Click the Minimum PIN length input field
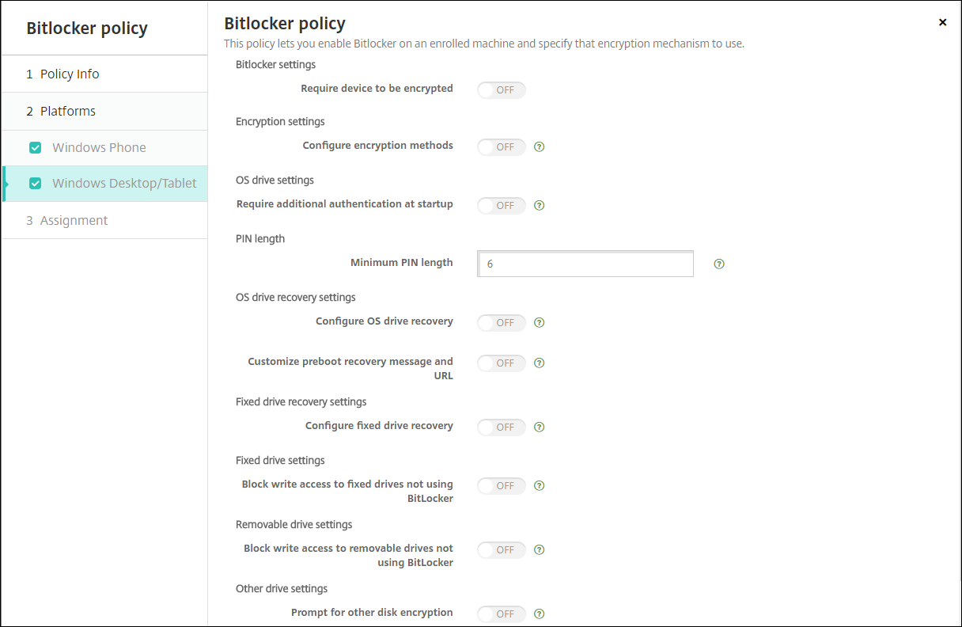This screenshot has height=627, width=962. click(585, 264)
